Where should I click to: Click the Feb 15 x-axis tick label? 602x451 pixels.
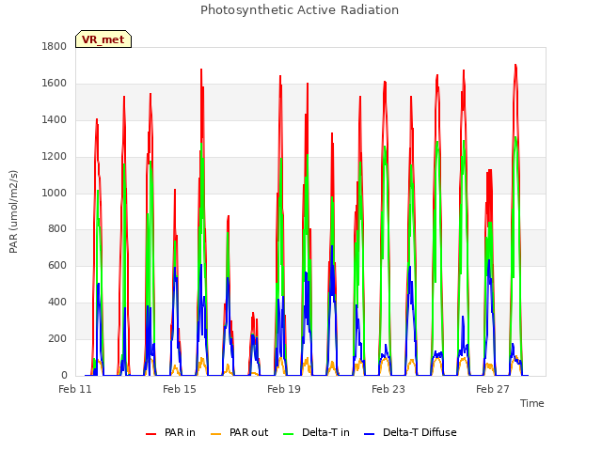click(x=180, y=389)
